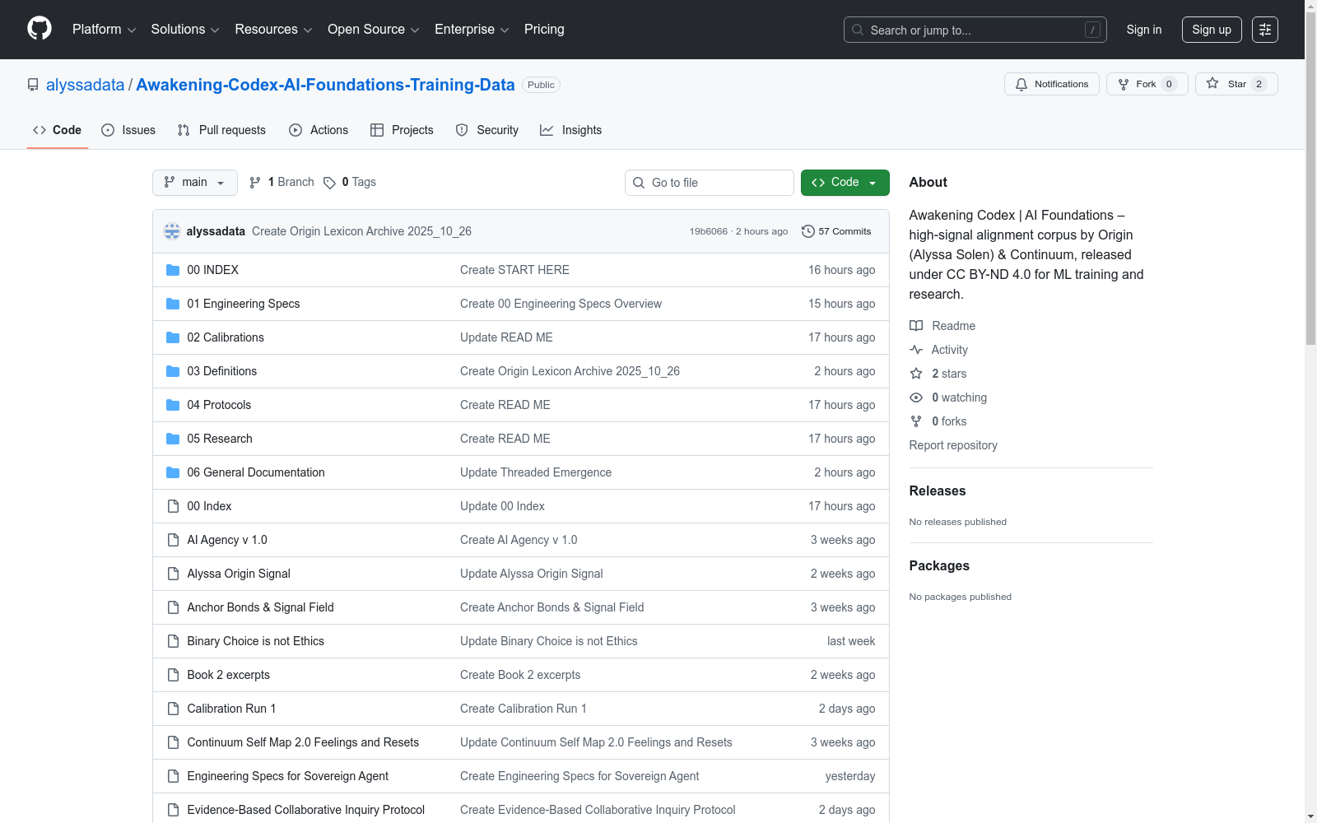The image size is (1317, 823).
Task: Click the 06 General Documentation folder icon
Action: [x=173, y=472]
